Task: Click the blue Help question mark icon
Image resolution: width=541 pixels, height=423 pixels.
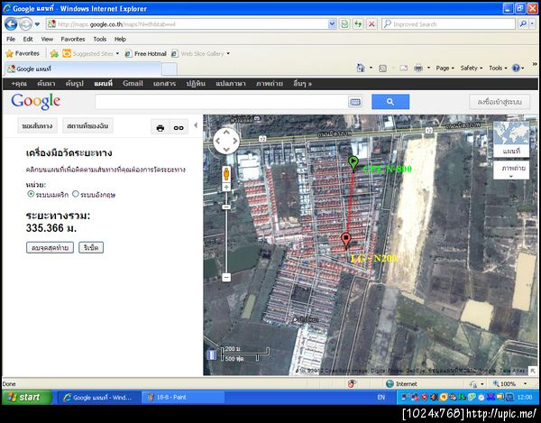Action: click(x=516, y=68)
